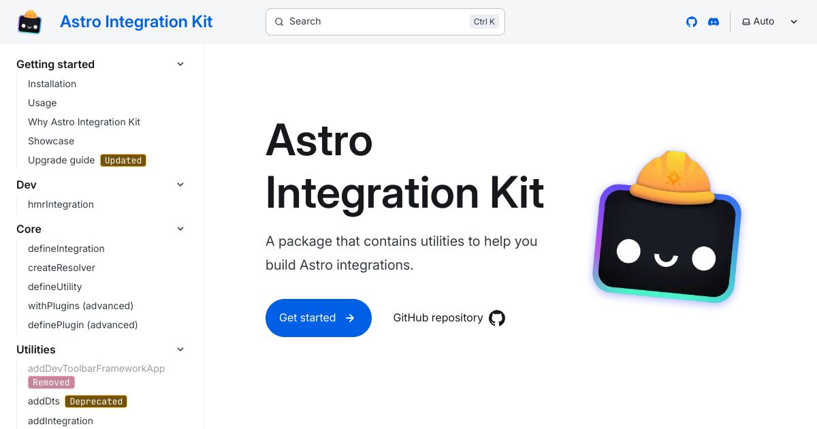
Task: Open the createResolver page
Action: (61, 268)
